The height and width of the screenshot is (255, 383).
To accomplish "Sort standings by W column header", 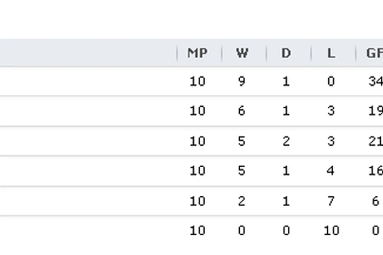I will [242, 53].
